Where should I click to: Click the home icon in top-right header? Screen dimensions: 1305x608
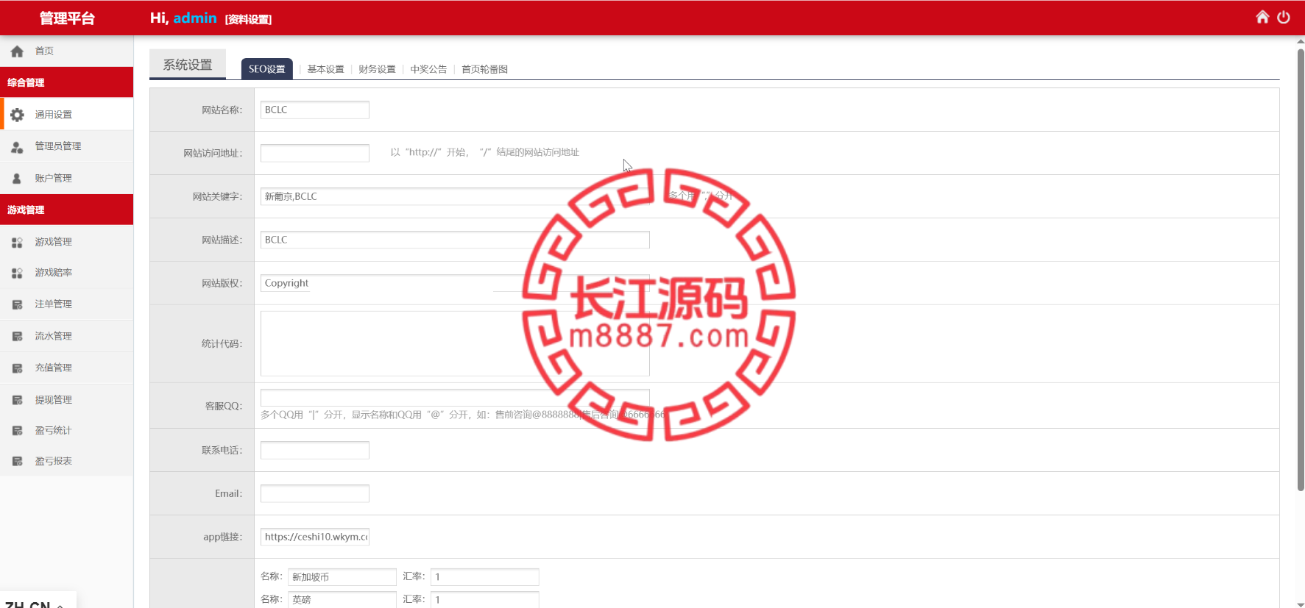[x=1262, y=17]
